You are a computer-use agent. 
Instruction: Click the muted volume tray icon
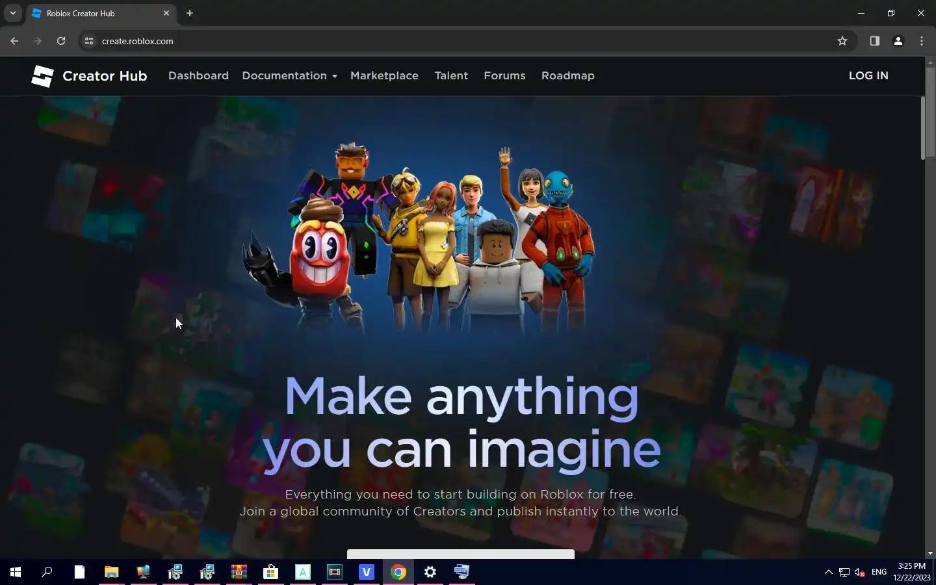[x=859, y=572]
